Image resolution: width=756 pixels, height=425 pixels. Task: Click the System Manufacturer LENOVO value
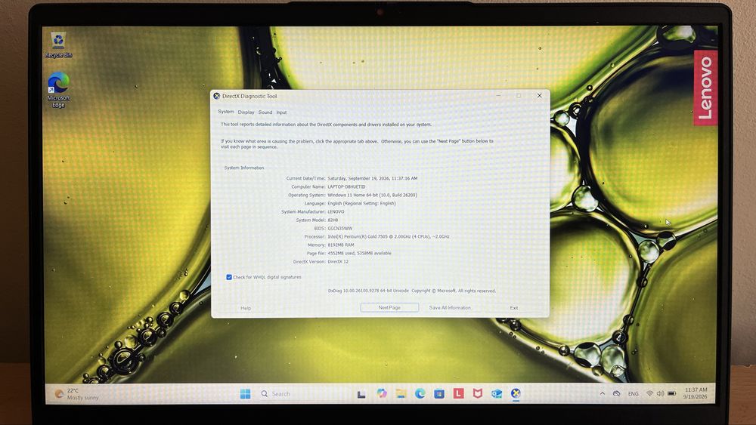click(336, 212)
